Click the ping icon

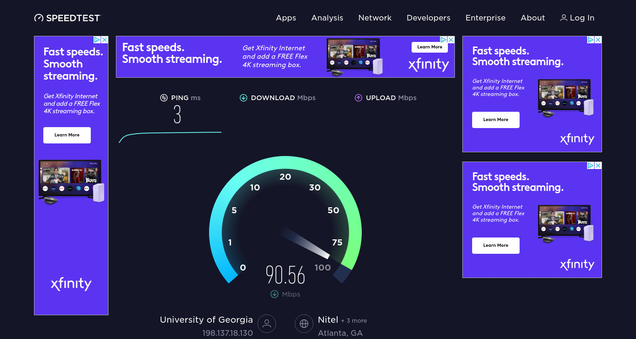pos(163,98)
